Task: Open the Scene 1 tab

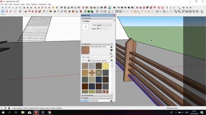Action: pyautogui.click(x=3, y=14)
